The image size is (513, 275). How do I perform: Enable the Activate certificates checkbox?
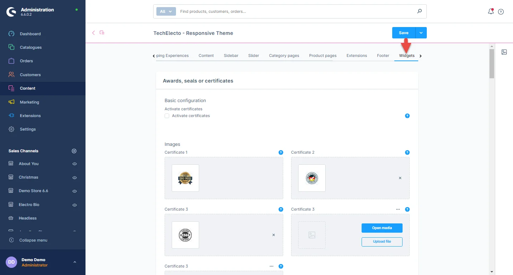click(x=167, y=116)
